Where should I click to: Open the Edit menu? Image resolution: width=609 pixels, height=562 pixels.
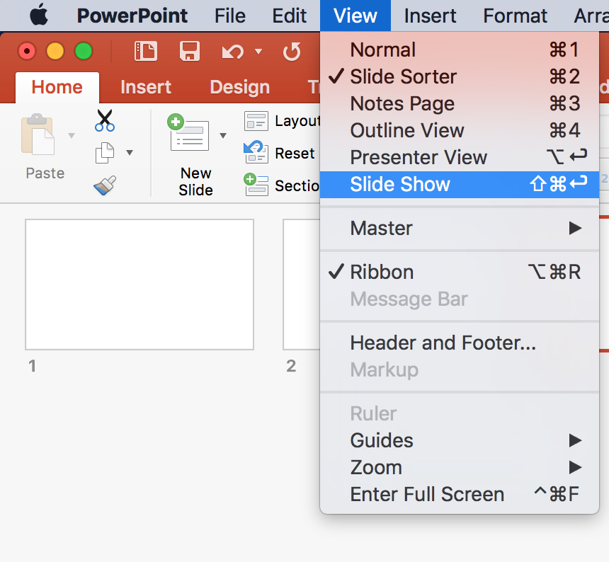tap(290, 16)
